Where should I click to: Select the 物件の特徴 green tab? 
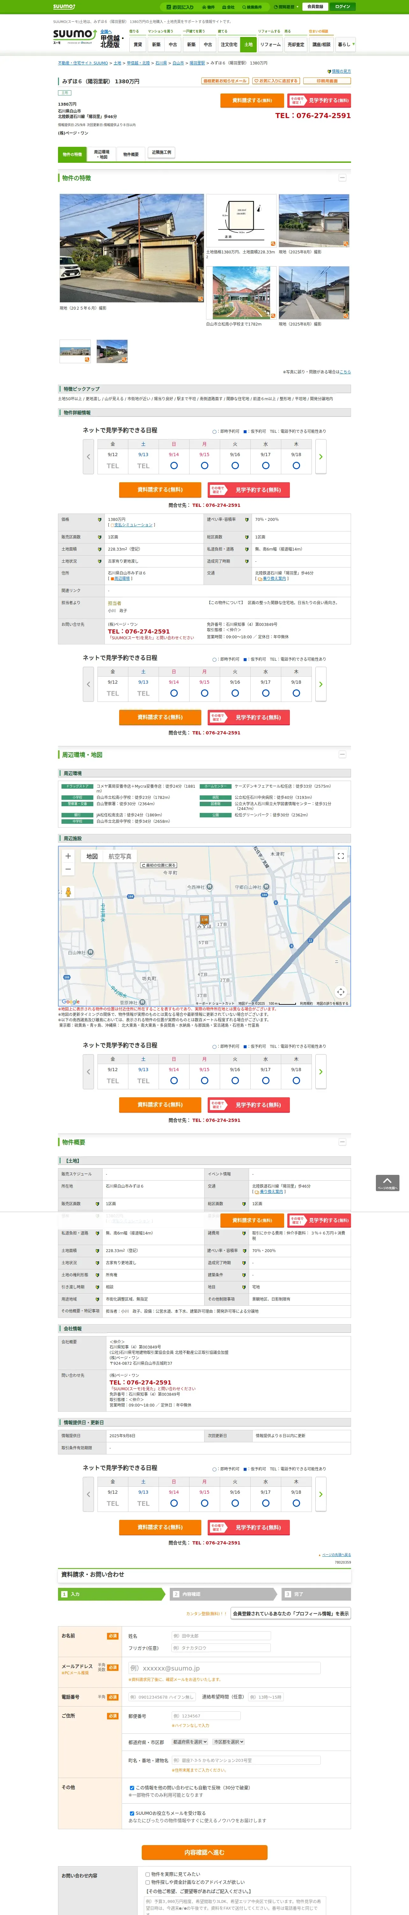(x=72, y=154)
